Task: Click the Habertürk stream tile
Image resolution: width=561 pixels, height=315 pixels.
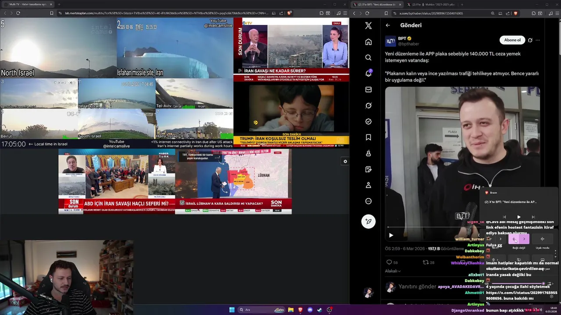Action: point(117,181)
